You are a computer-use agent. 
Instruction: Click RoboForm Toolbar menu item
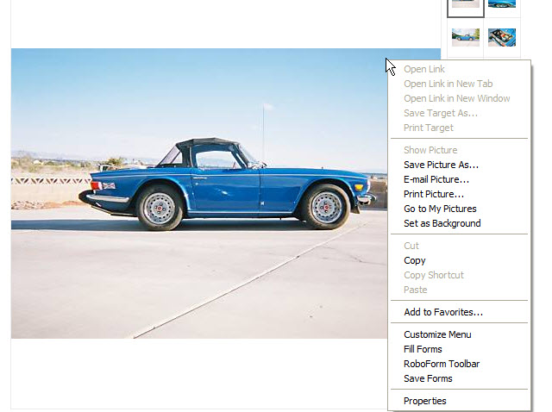point(442,364)
